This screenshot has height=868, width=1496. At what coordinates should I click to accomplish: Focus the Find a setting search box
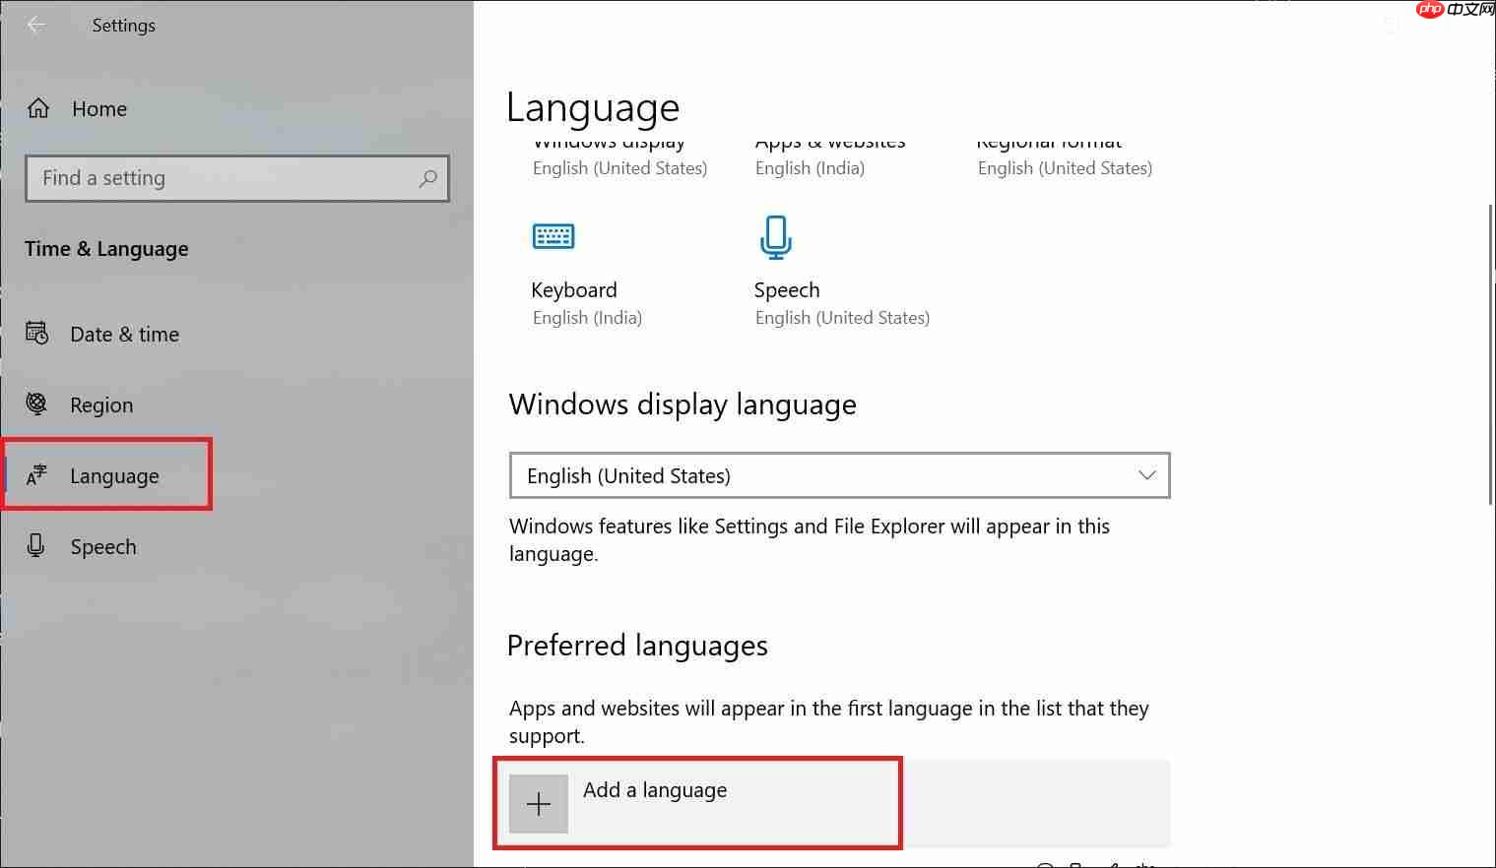click(237, 178)
